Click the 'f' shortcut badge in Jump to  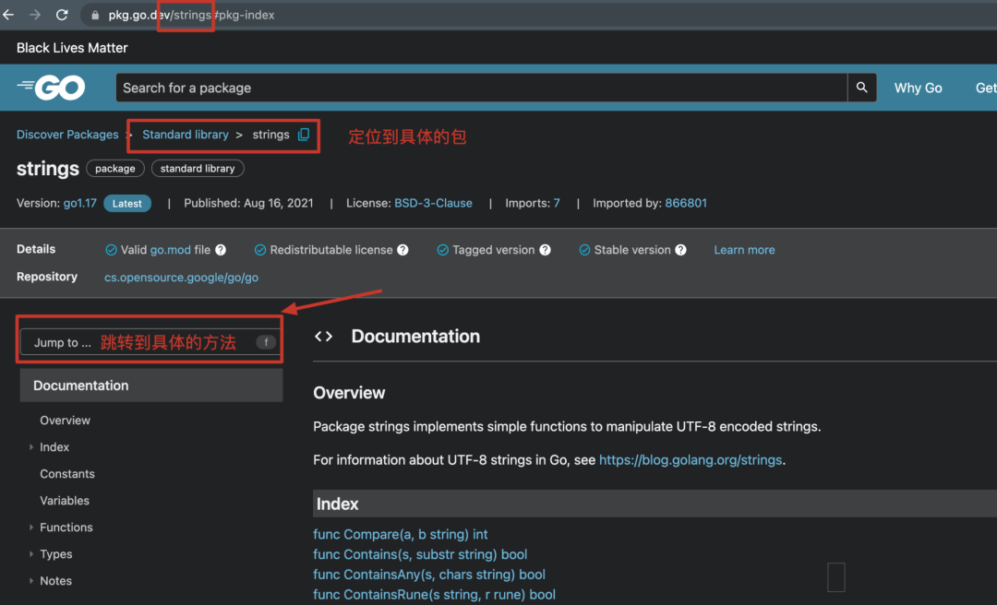(266, 342)
